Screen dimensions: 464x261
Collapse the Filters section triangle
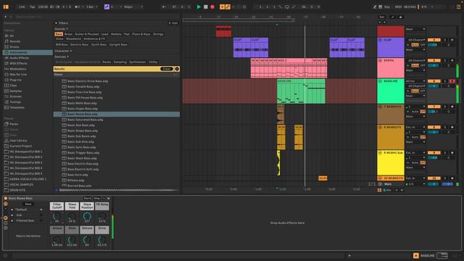point(56,23)
